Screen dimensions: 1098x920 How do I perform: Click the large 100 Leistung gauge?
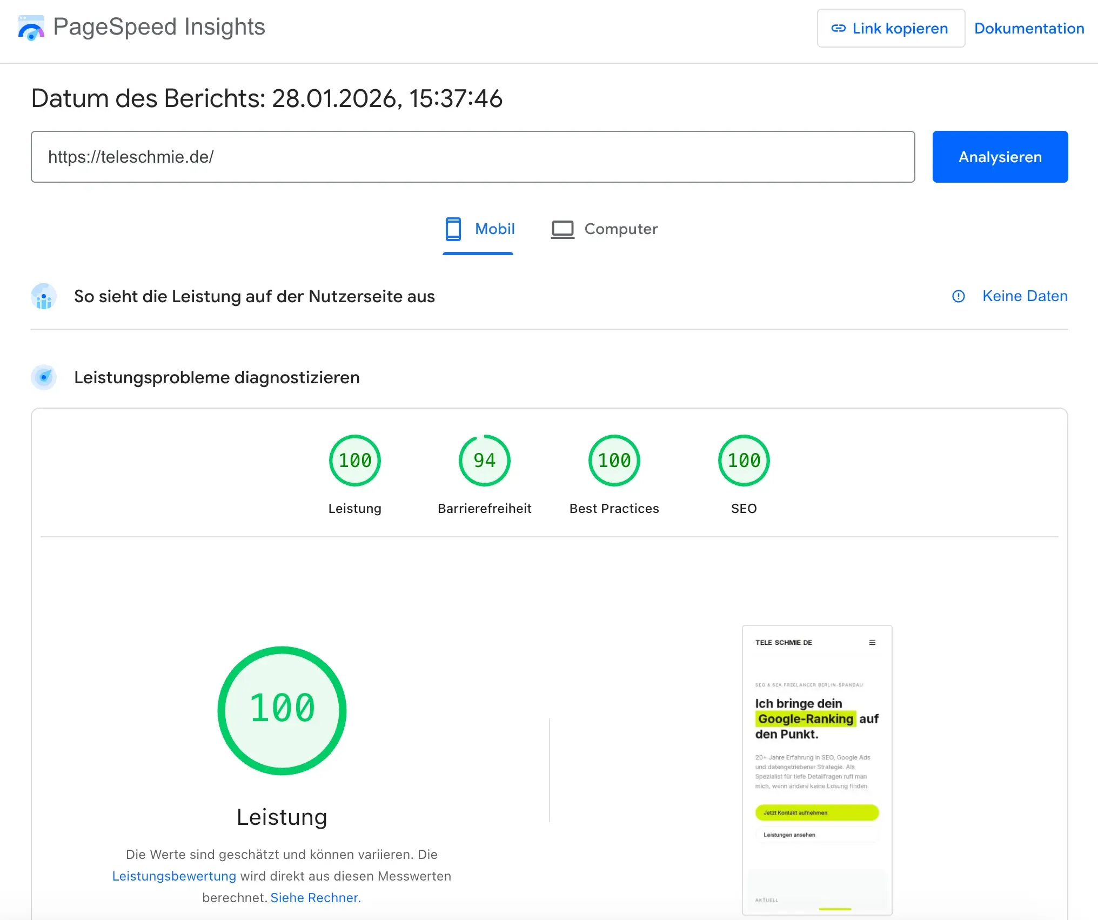click(x=282, y=710)
